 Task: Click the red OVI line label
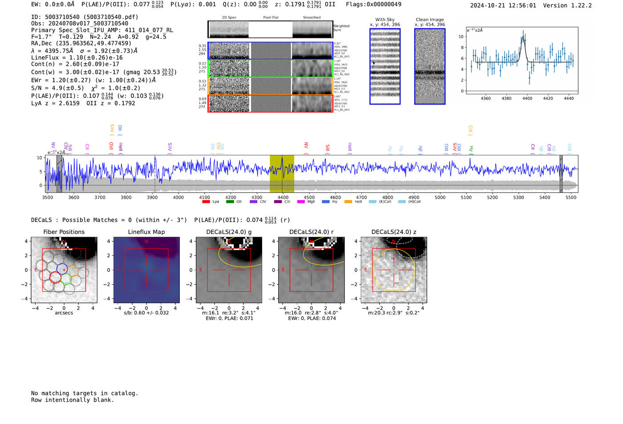click(x=111, y=148)
